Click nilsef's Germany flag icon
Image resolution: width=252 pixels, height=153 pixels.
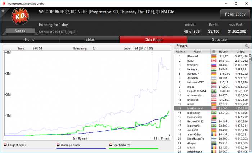[214, 104]
